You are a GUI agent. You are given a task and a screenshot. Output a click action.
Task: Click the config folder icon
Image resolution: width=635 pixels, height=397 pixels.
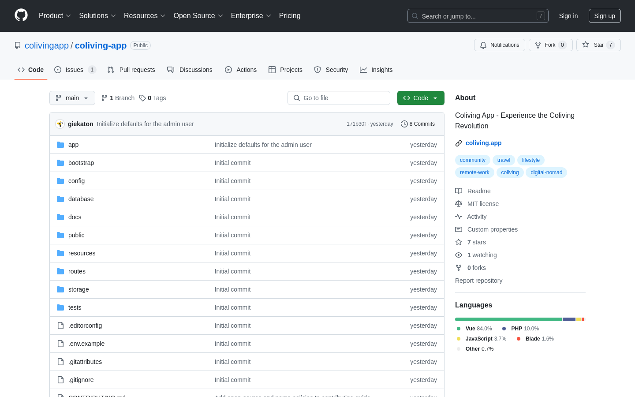click(60, 181)
